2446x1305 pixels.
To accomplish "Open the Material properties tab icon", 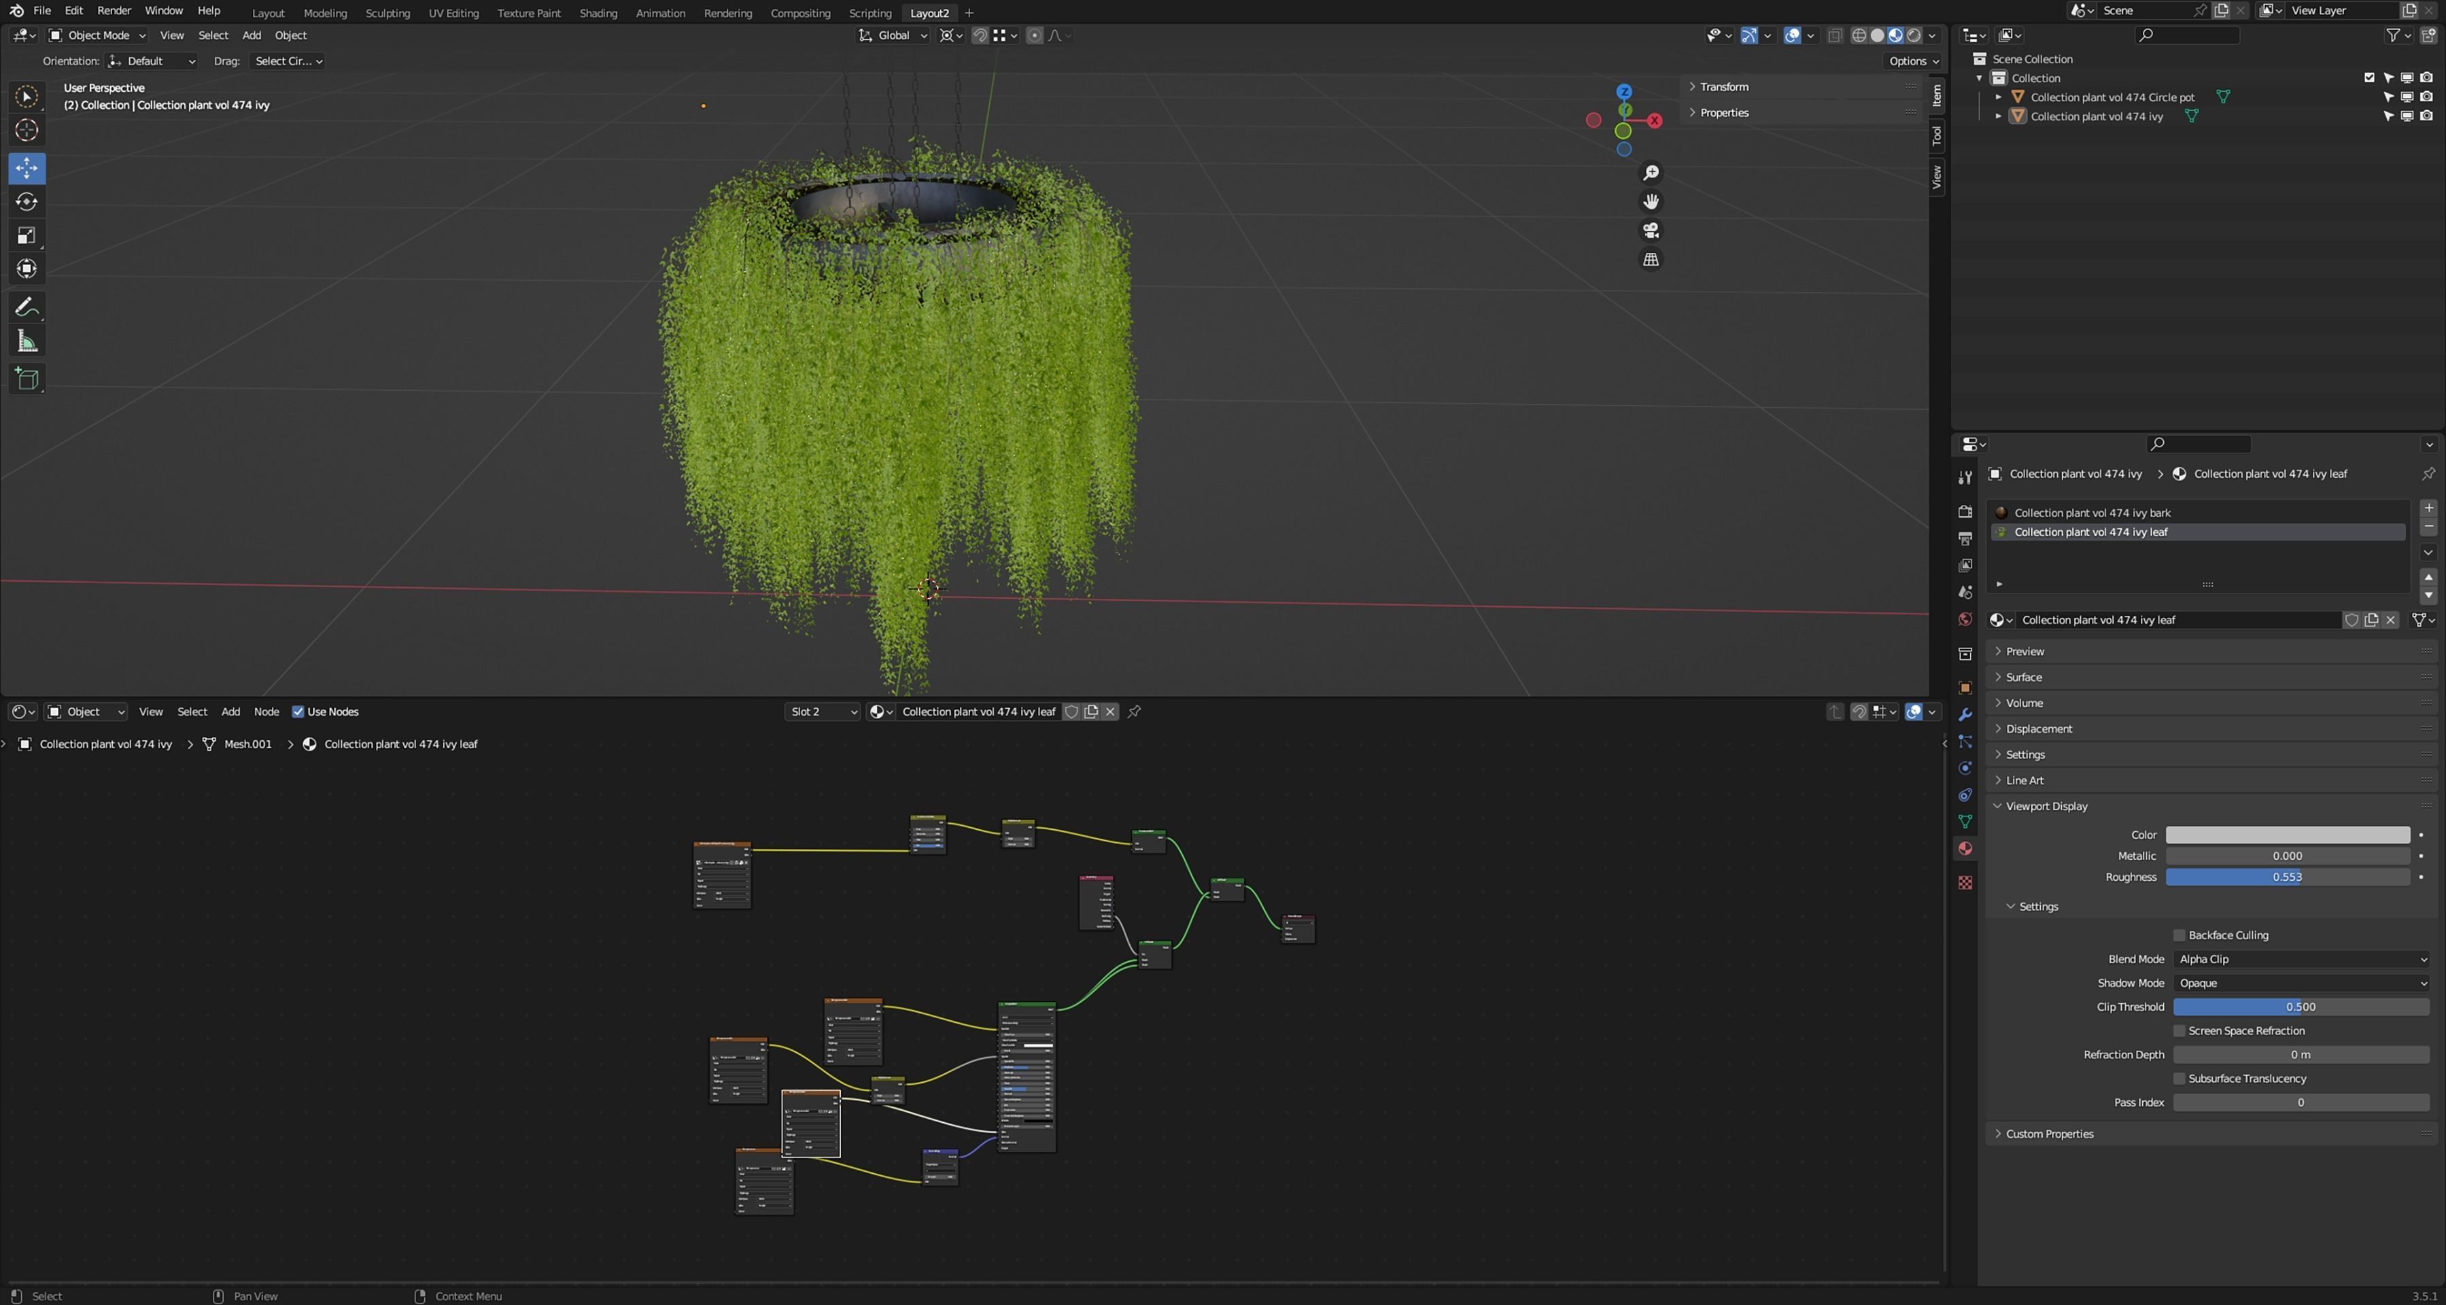I will tap(1965, 848).
